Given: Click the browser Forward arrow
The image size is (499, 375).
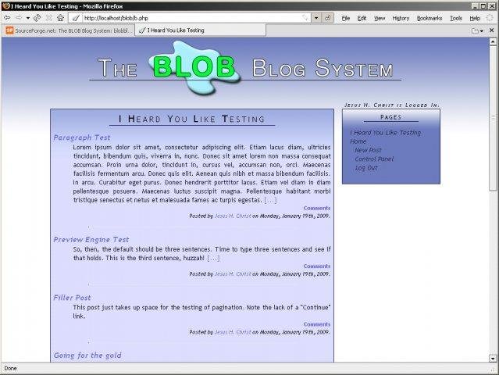Looking at the screenshot, I should (19, 18).
